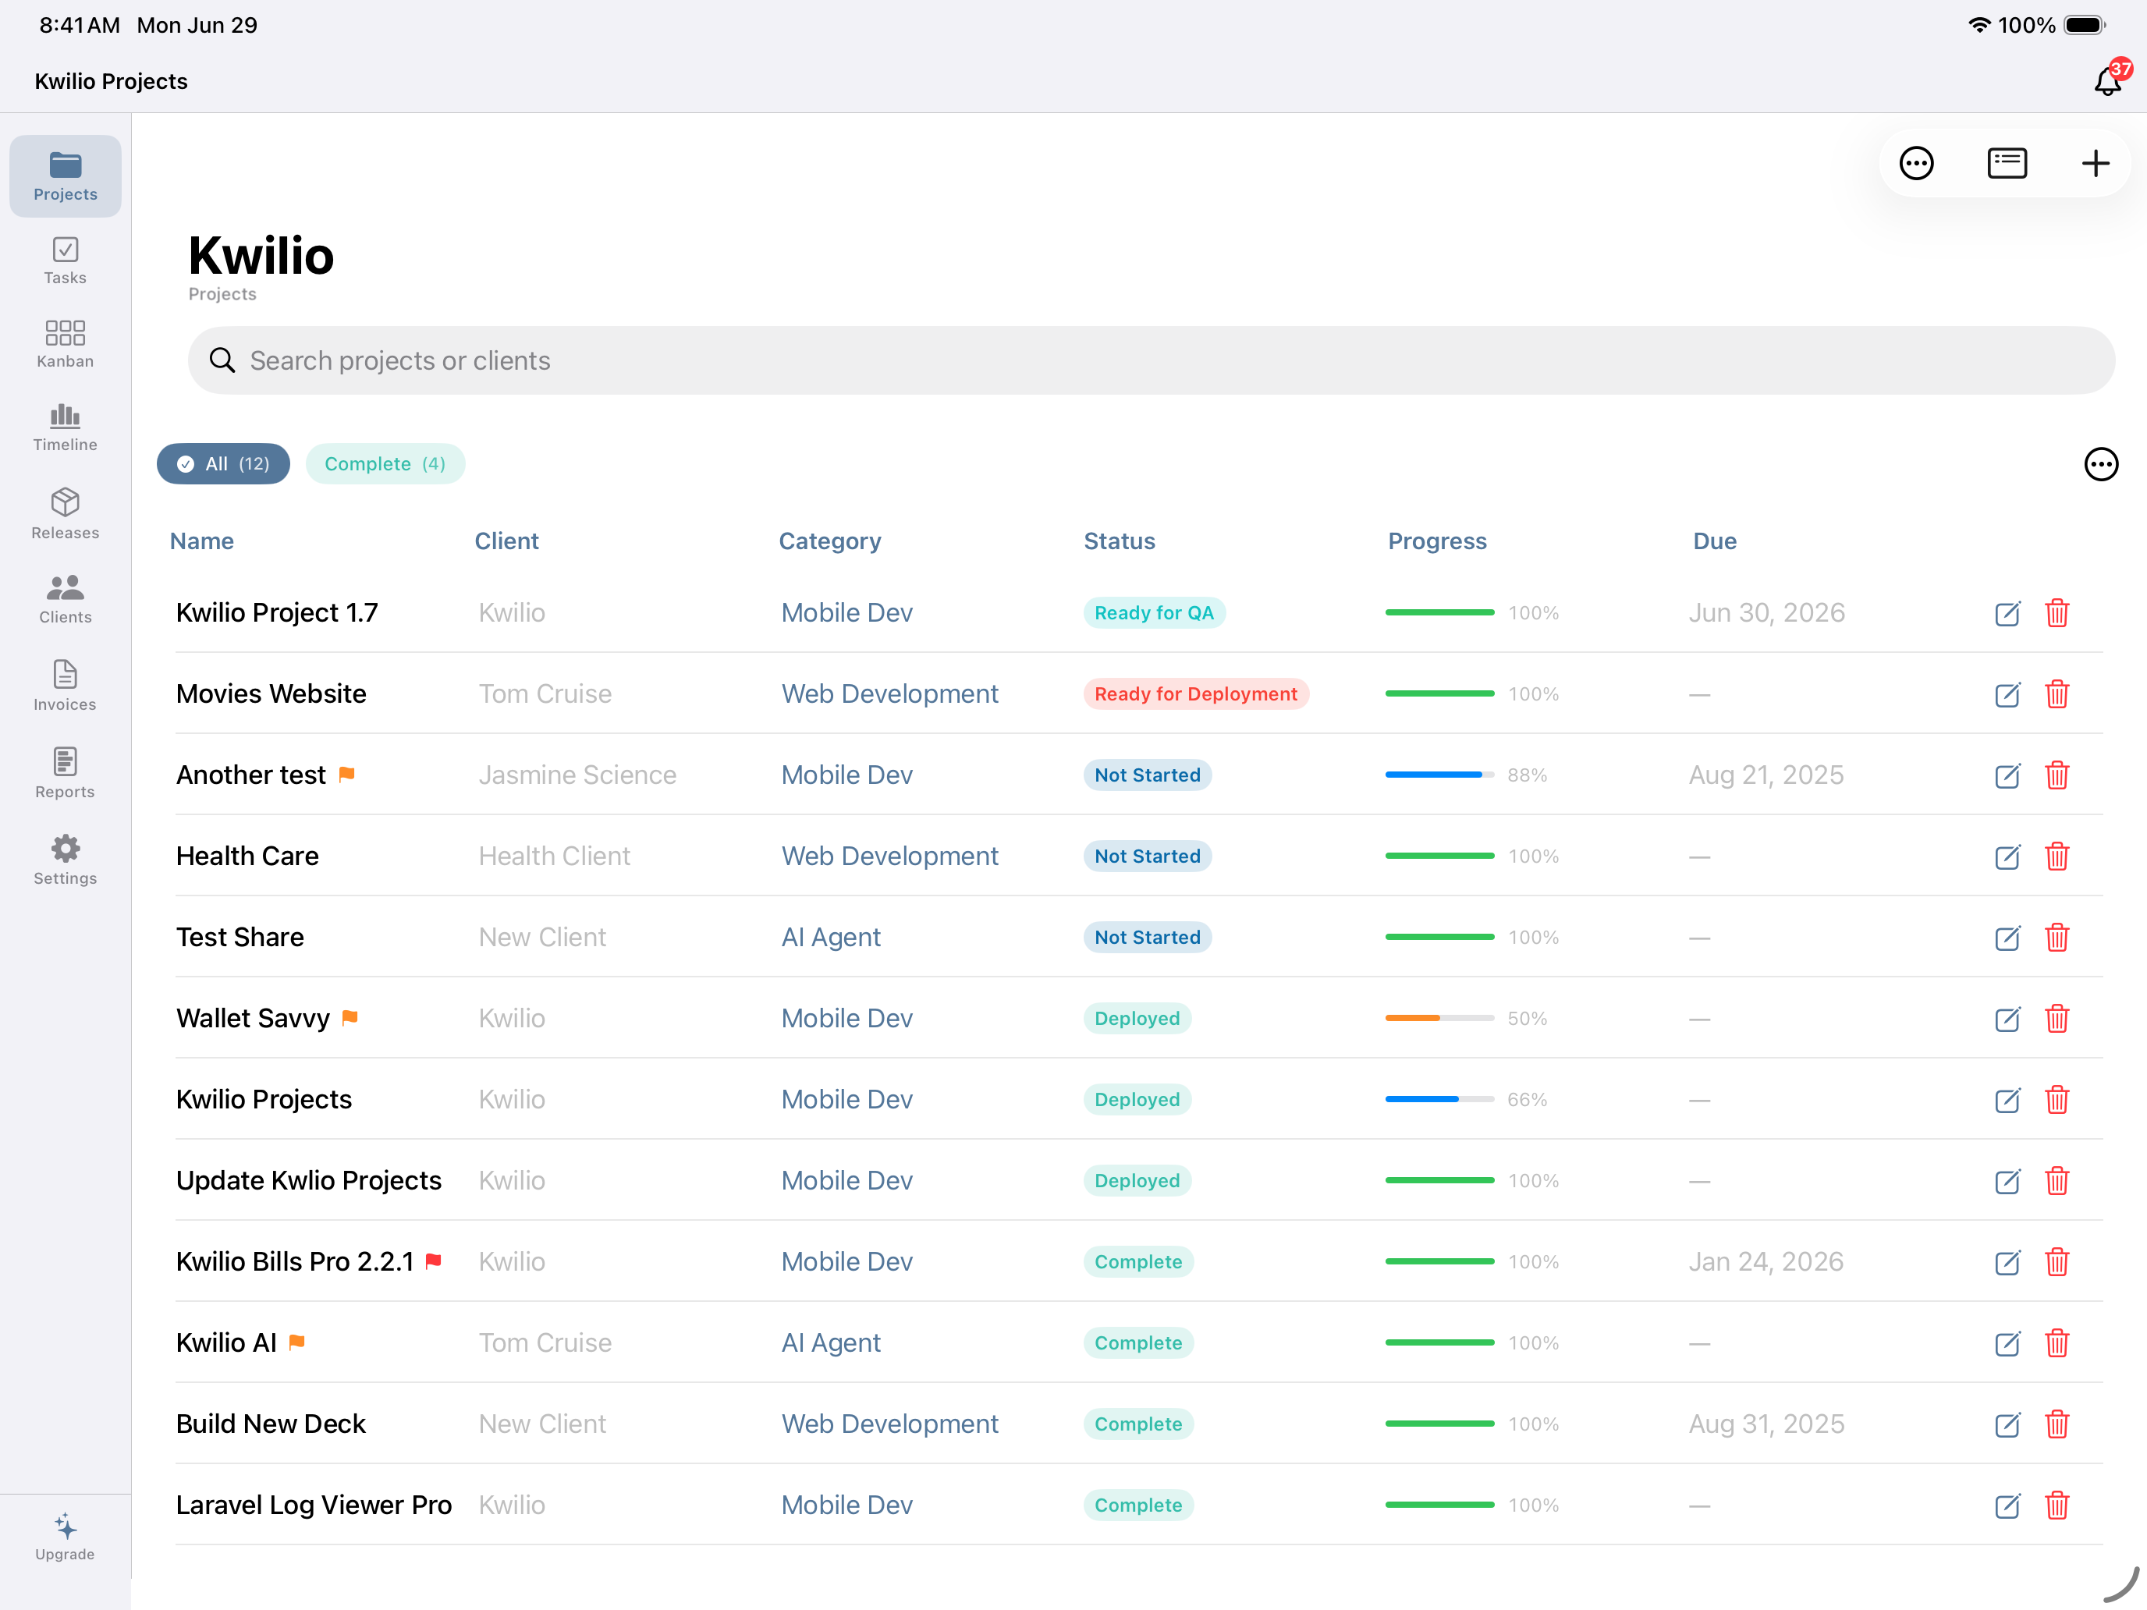Open the Kwilio Bills Pro 2.2.1 project
This screenshot has width=2147, height=1610.
pos(294,1261)
